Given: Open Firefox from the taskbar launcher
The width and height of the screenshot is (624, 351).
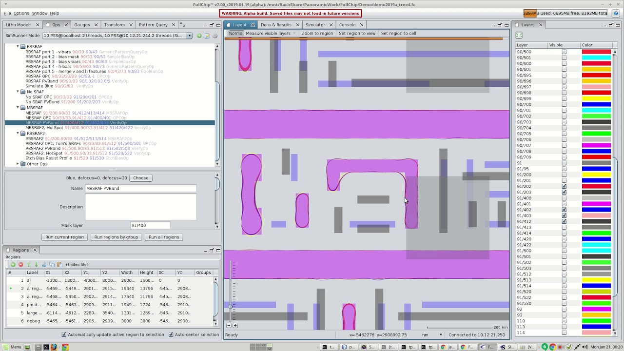Looking at the screenshot, I should (54, 347).
